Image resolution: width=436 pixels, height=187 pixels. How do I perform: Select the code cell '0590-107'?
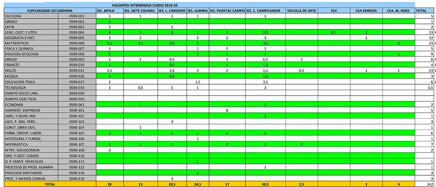[x=77, y=144]
